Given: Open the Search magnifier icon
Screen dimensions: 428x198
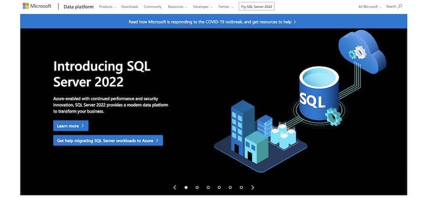Looking at the screenshot, I should pyautogui.click(x=400, y=6).
